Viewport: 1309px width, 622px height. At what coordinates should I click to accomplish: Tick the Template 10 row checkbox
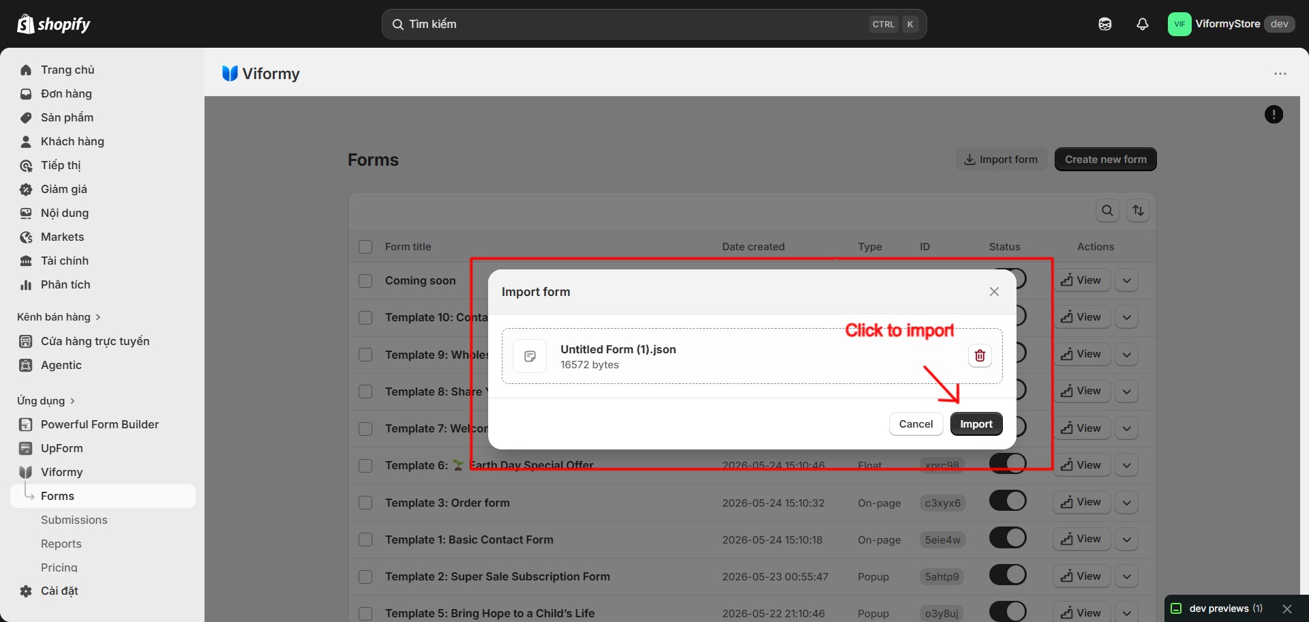click(365, 318)
